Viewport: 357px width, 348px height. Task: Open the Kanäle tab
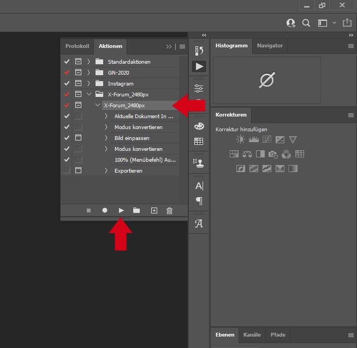click(x=252, y=335)
